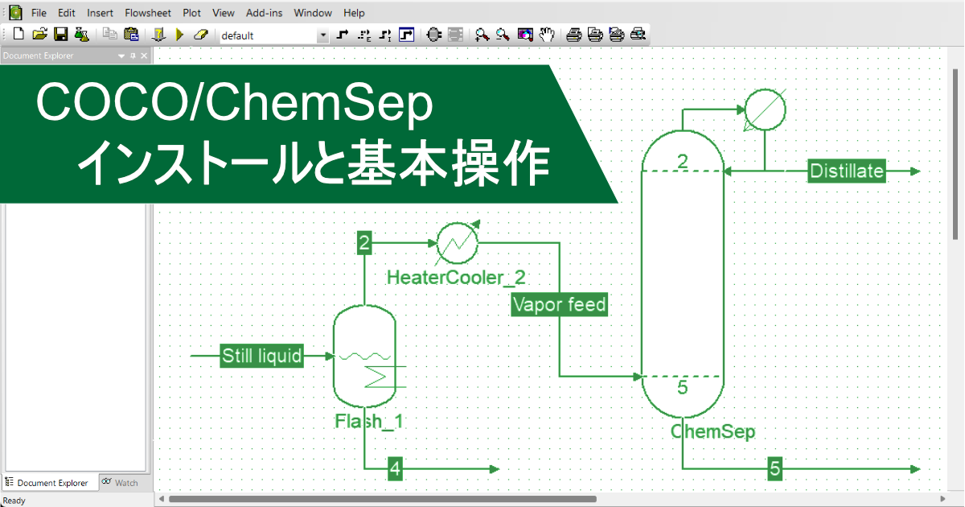The width and height of the screenshot is (965, 507).
Task: Open the Help menu
Action: tap(354, 13)
